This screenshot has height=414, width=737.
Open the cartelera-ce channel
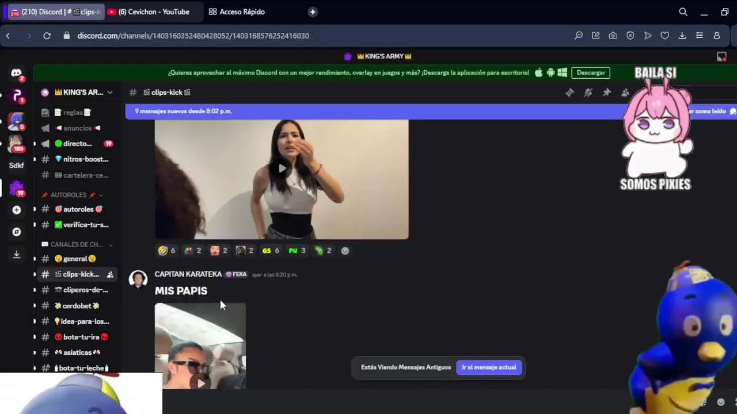[x=77, y=175]
